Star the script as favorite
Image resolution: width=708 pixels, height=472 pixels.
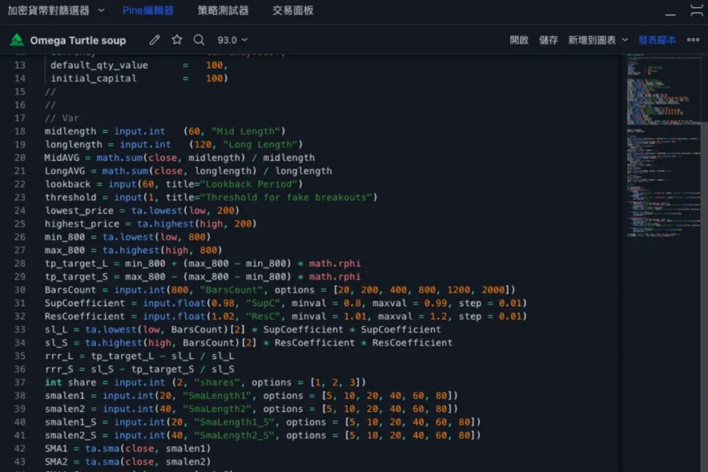tap(177, 40)
